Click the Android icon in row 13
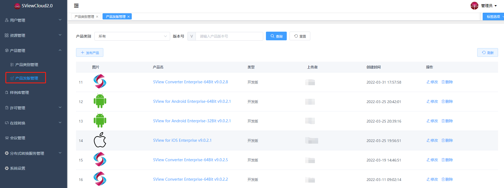 click(100, 120)
